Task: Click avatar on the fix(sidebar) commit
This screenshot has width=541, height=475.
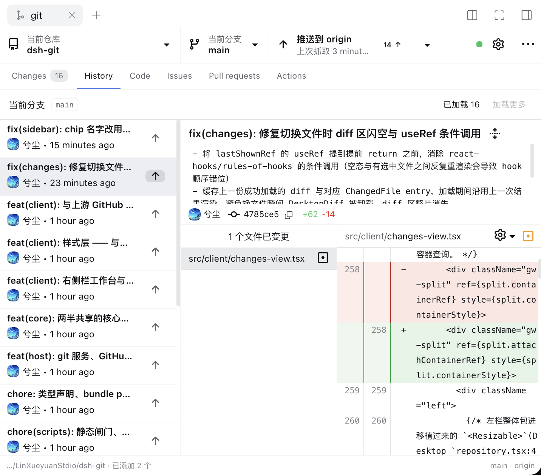Action: coord(13,144)
